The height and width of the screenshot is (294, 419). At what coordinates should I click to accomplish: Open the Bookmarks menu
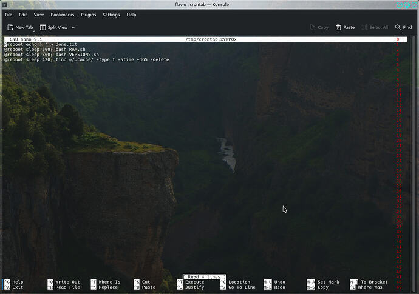pyautogui.click(x=63, y=15)
